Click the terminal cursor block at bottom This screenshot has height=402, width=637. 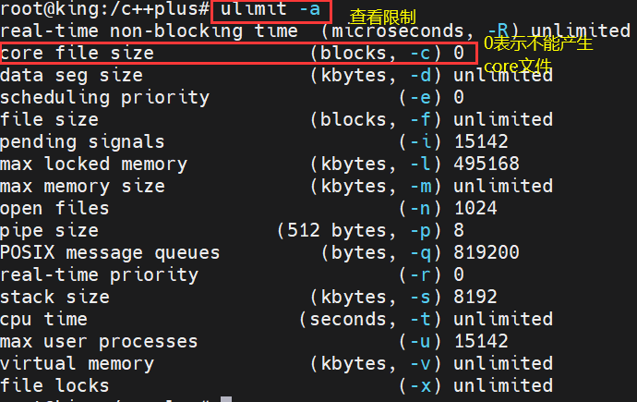pyautogui.click(x=226, y=399)
